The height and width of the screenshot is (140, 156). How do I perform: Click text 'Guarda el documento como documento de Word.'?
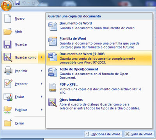(x=97, y=28)
